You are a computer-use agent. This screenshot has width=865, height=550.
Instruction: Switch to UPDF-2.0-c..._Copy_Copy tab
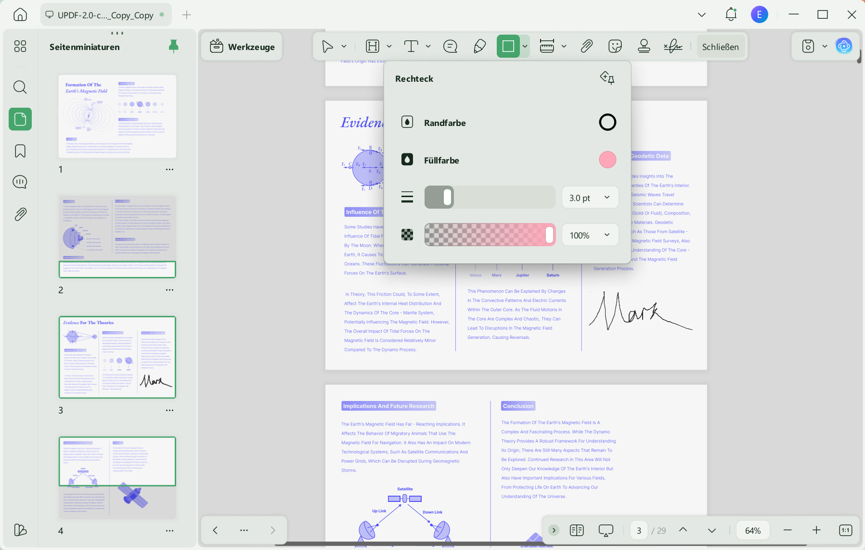(x=105, y=15)
